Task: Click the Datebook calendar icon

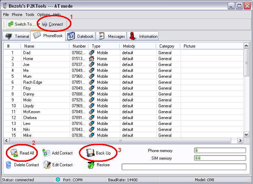Action: coord(71,36)
